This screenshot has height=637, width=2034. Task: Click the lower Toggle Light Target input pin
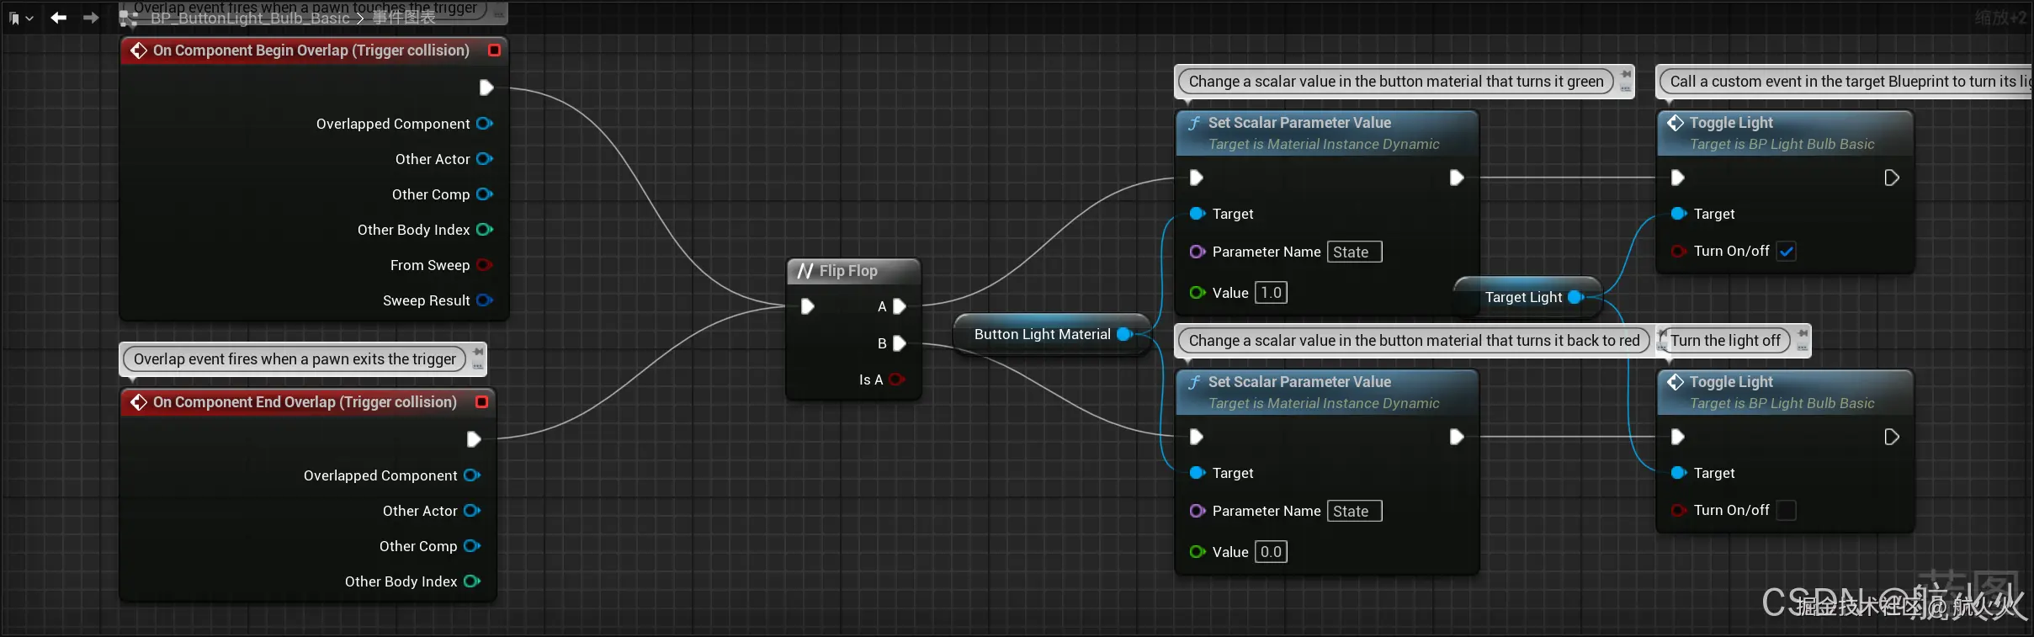(x=1678, y=473)
